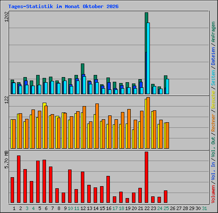This screenshot has width=218, height=213.
Task: Select day label '23' on the x-axis
Action: 153,208
